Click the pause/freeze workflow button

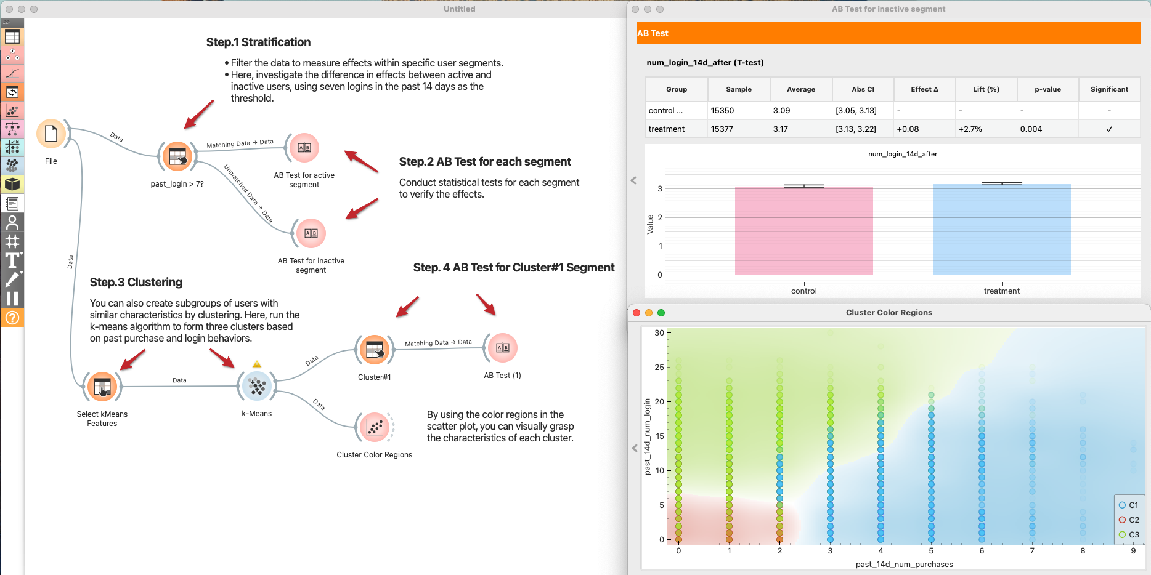pos(12,299)
